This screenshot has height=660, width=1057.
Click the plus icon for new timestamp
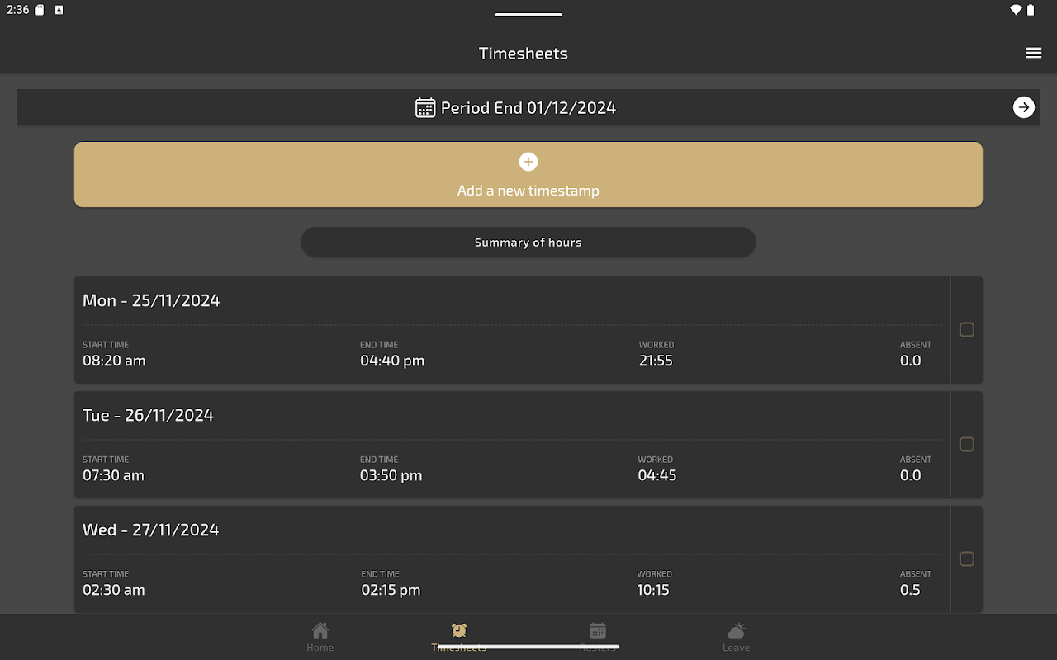click(x=528, y=162)
